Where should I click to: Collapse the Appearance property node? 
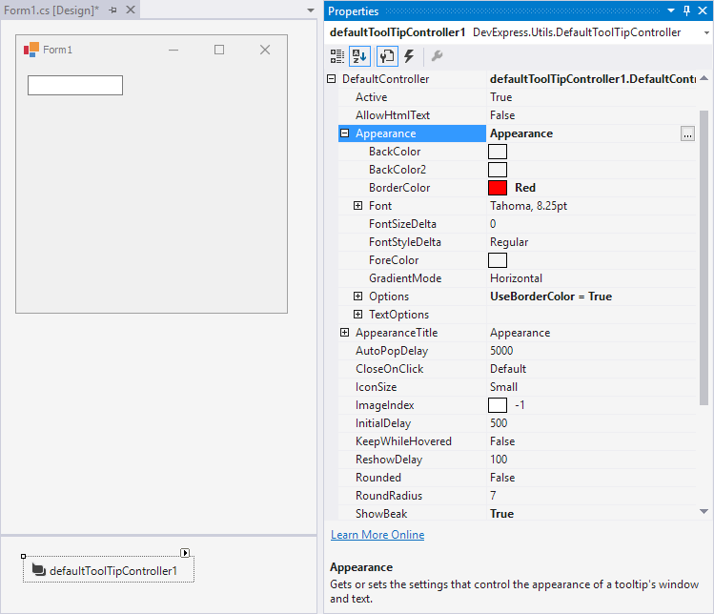345,133
